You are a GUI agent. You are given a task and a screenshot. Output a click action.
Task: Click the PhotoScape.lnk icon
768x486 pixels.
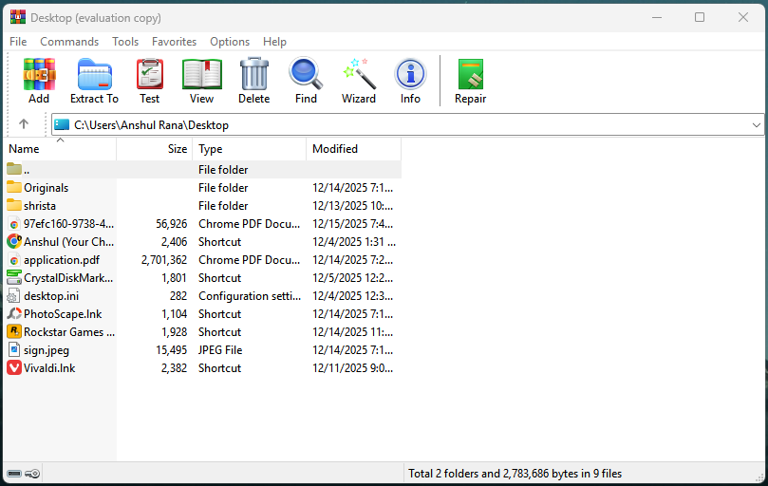(x=14, y=313)
